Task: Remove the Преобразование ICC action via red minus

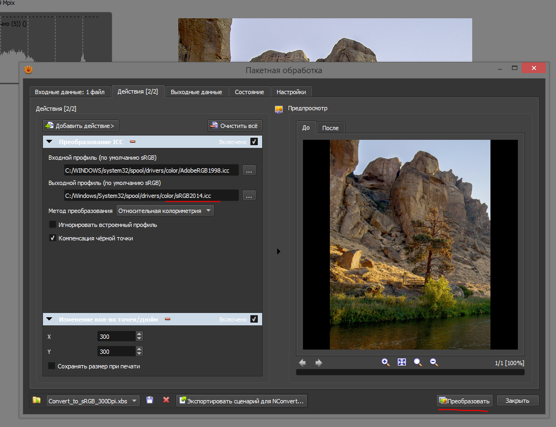Action: (x=133, y=142)
